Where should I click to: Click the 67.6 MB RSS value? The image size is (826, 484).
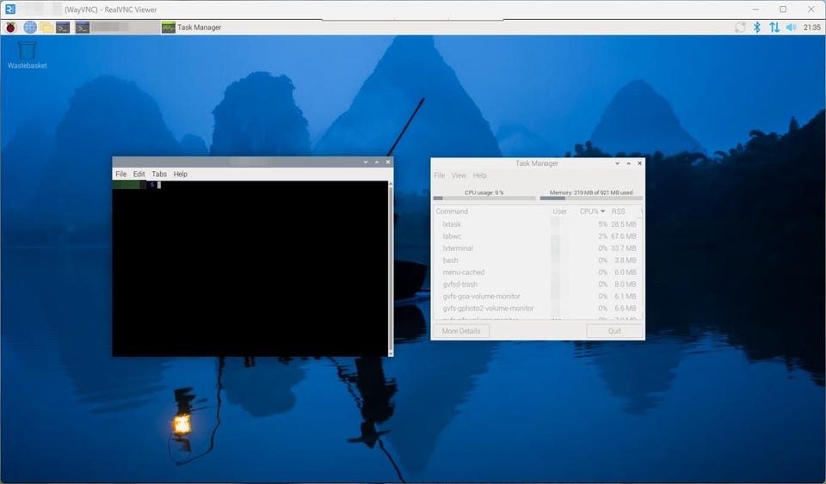pos(623,236)
